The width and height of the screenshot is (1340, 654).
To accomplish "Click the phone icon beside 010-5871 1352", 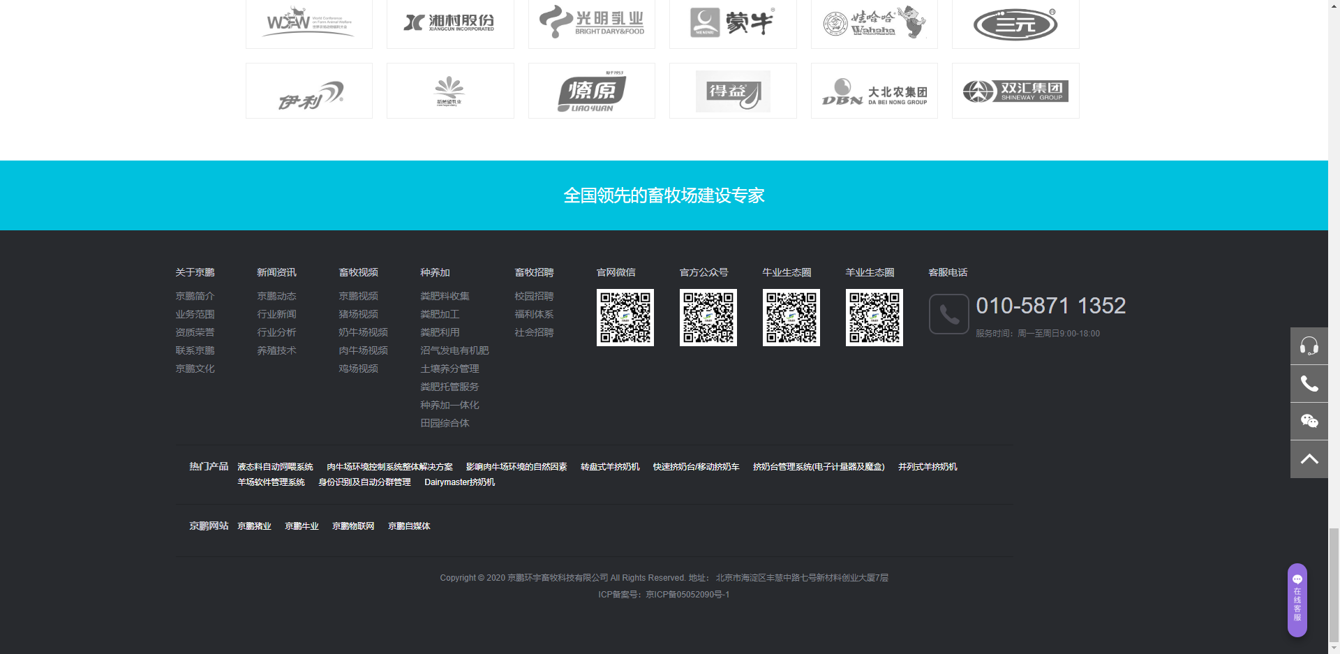I will pyautogui.click(x=948, y=314).
